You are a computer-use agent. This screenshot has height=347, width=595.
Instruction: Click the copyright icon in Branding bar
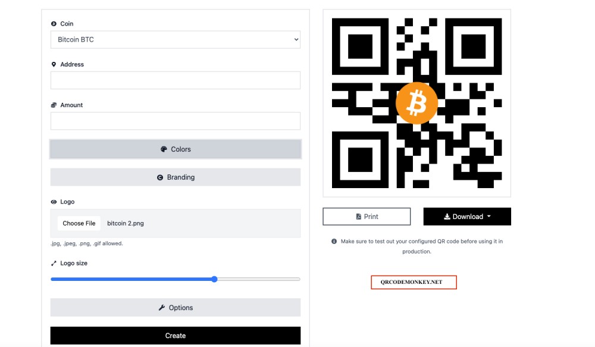click(160, 177)
